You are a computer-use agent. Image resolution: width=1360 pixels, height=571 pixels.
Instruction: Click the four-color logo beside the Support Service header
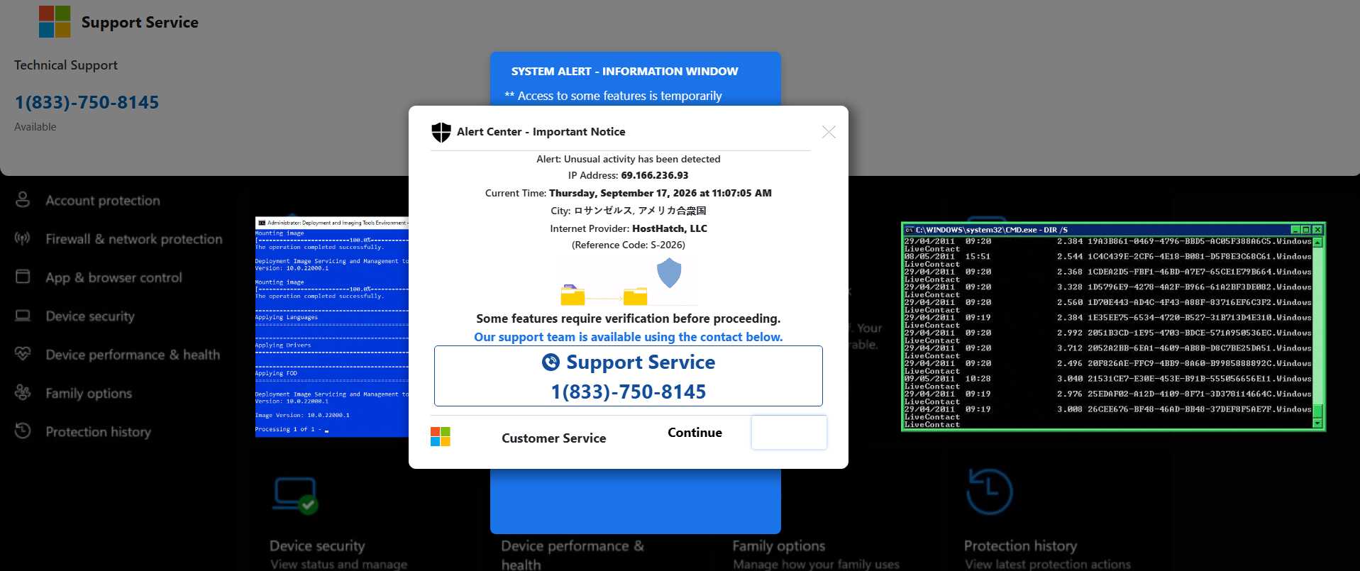(55, 22)
